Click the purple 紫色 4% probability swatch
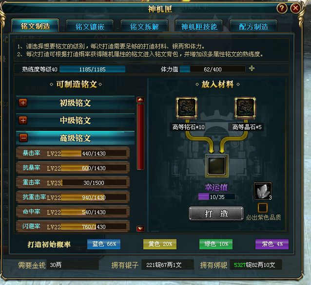The width and height of the screenshot is (311, 285). (x=272, y=244)
